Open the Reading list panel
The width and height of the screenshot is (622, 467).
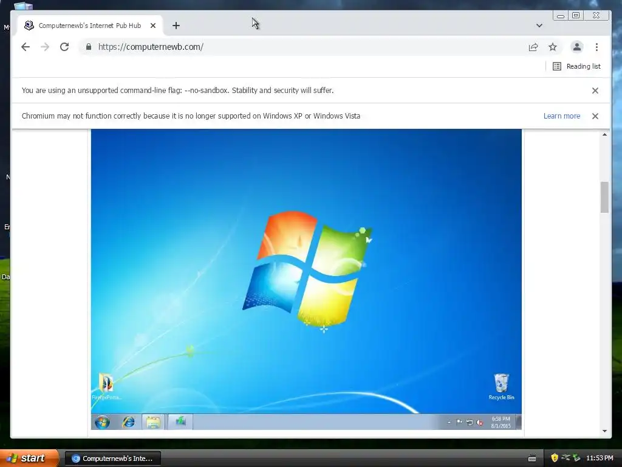(x=577, y=66)
